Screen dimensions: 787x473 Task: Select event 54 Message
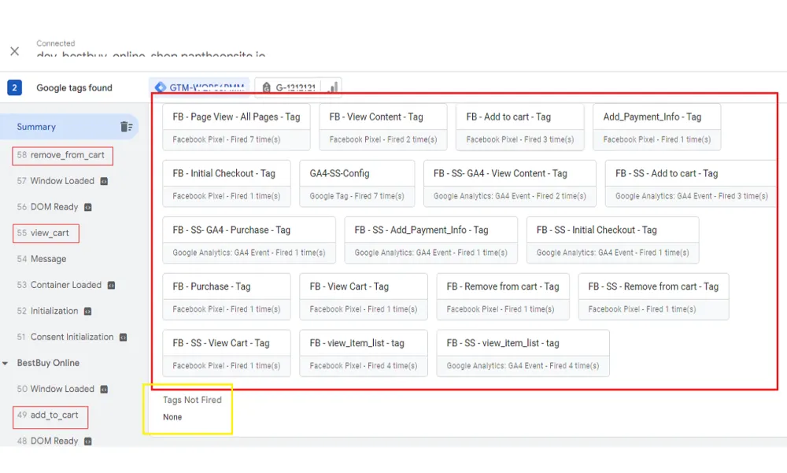pos(42,259)
